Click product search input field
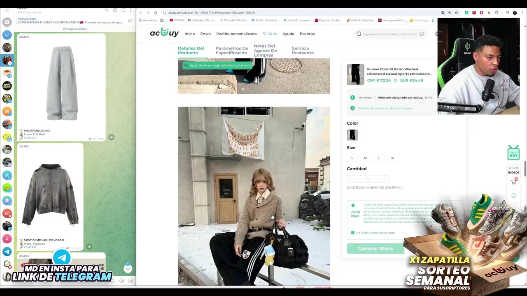The image size is (527, 296). [x=389, y=34]
